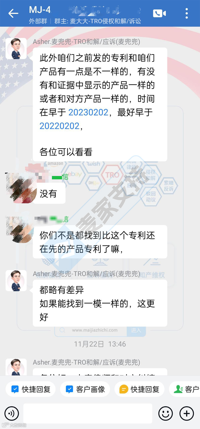Tap the 20220202 date link

click(x=59, y=126)
